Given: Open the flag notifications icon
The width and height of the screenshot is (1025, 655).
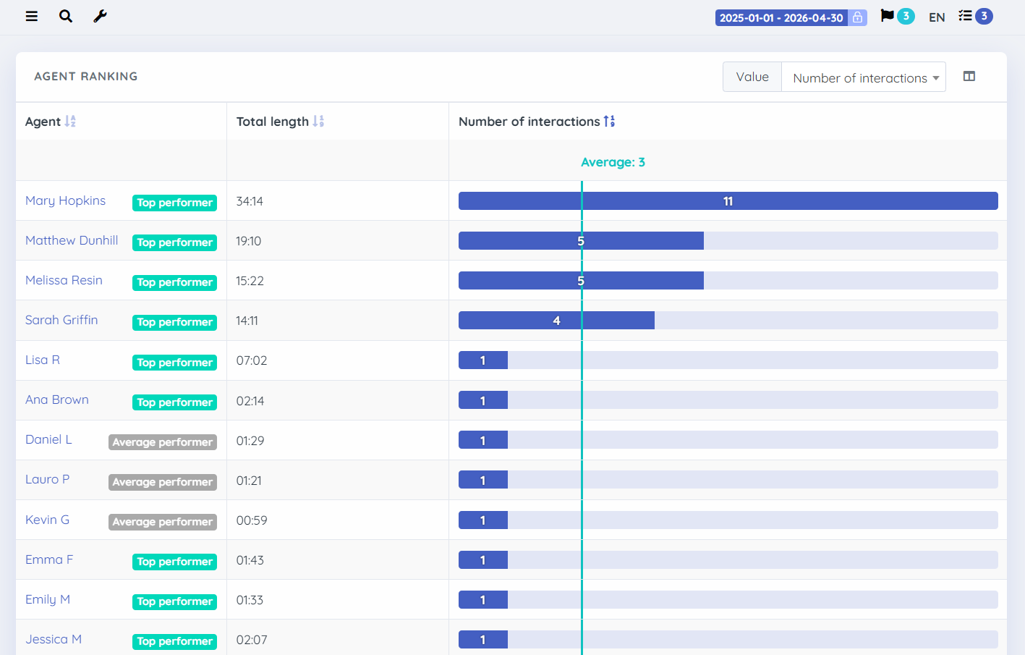Looking at the screenshot, I should point(888,16).
